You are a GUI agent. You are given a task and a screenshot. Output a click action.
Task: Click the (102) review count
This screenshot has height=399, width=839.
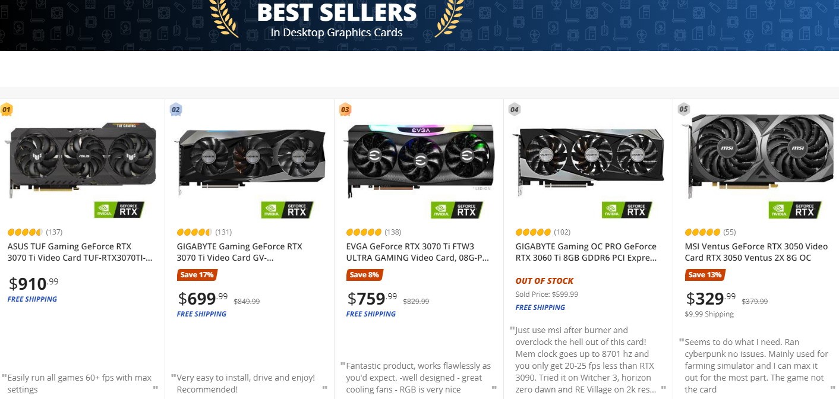pyautogui.click(x=562, y=232)
